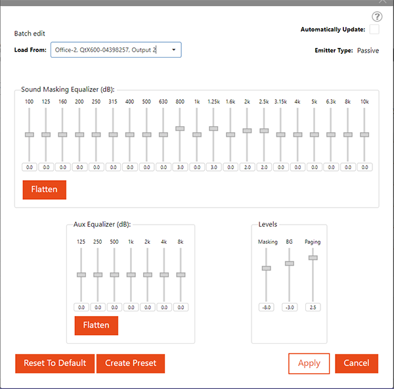The width and height of the screenshot is (394, 389).
Task: Click the BG level slider handle
Action: pyautogui.click(x=290, y=263)
